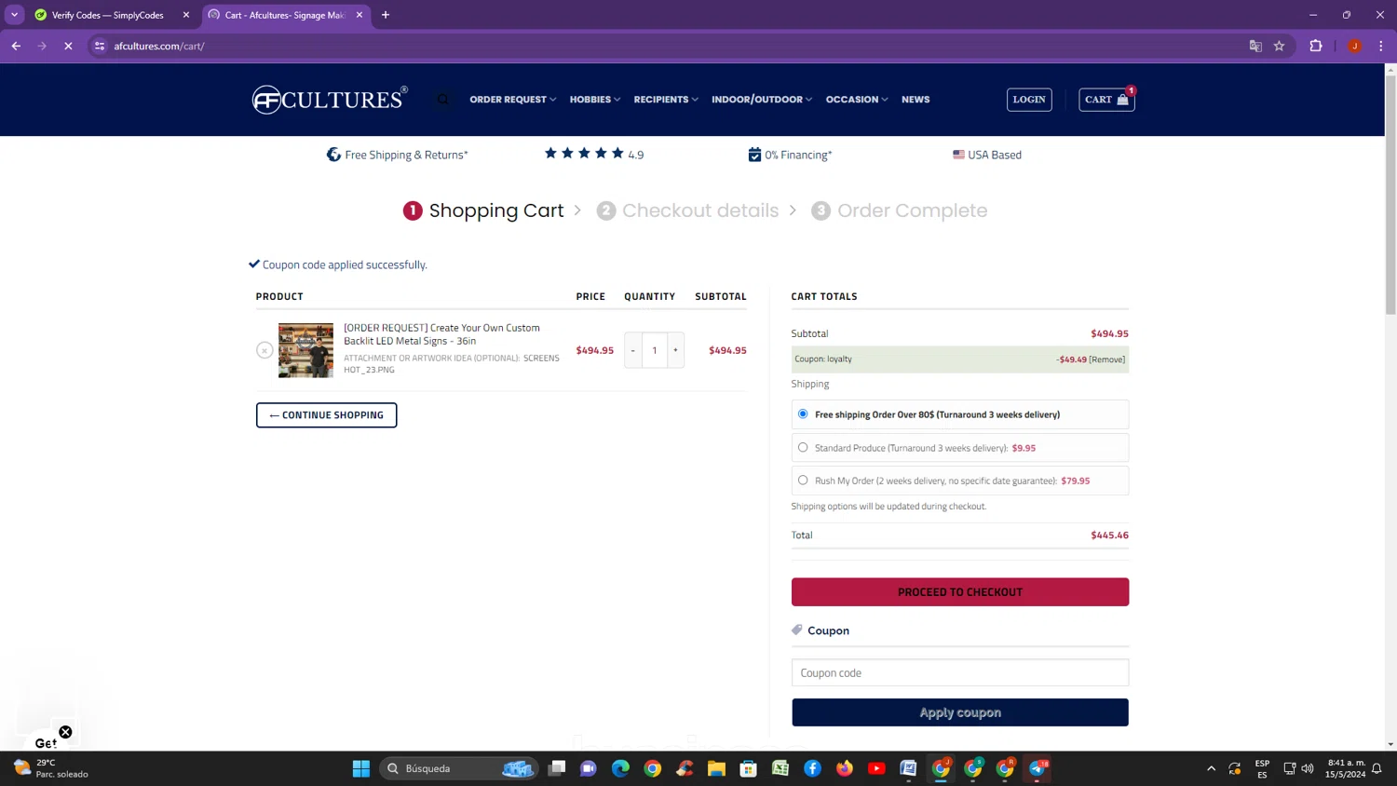Expand the ORDER REQUEST menu

(x=512, y=100)
